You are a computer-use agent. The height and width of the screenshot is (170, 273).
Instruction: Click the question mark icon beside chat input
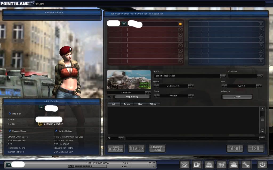coord(262,138)
